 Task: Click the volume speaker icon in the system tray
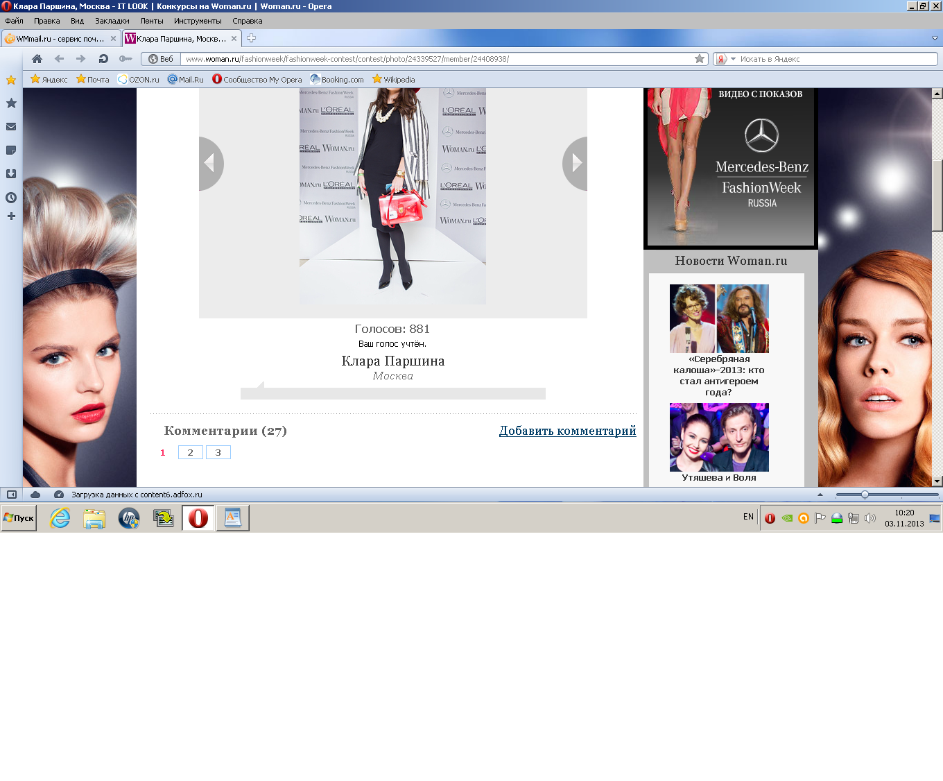[870, 518]
